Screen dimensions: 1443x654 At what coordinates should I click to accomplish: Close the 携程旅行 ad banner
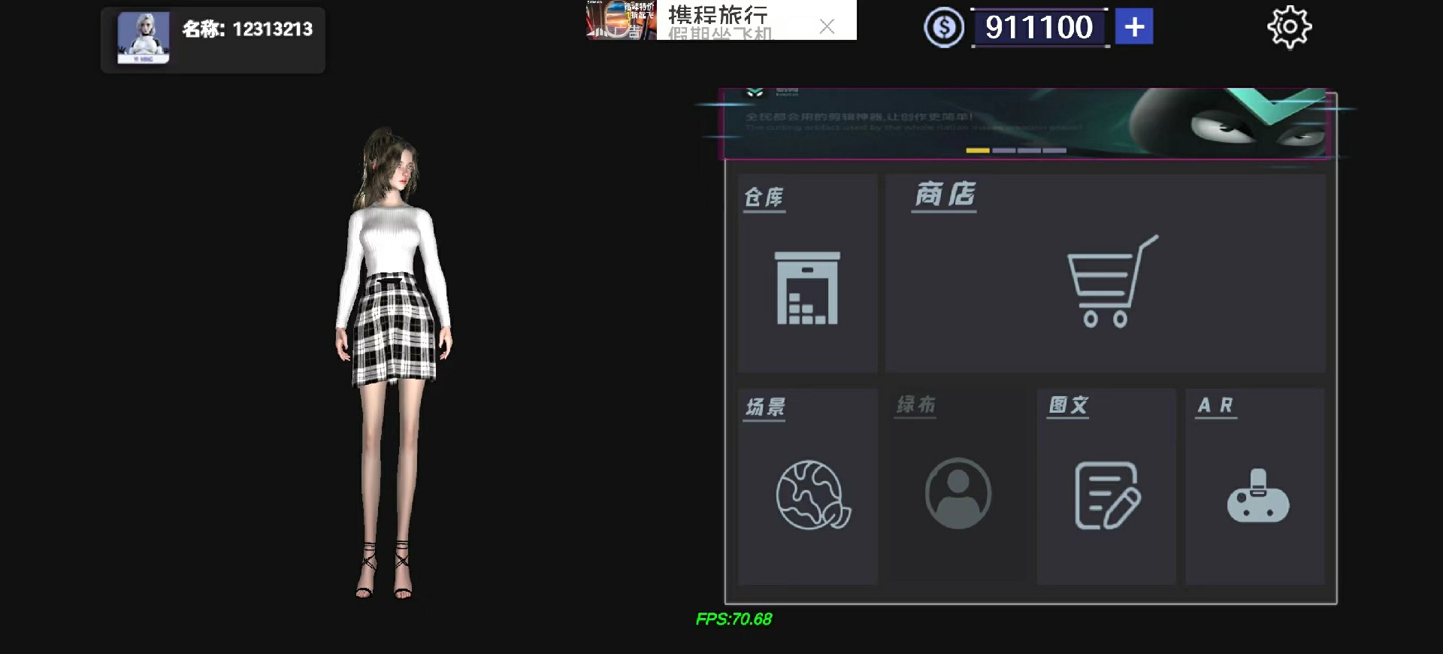(x=827, y=27)
